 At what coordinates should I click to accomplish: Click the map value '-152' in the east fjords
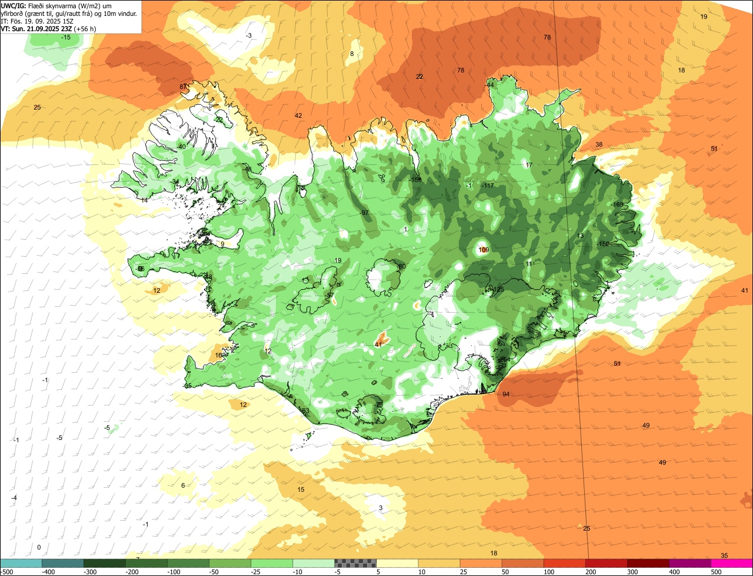click(603, 244)
